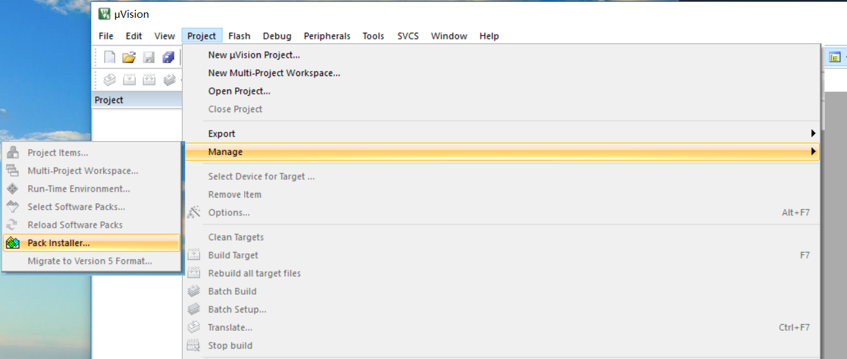
Task: Select the Manage menu entry
Action: coord(502,152)
